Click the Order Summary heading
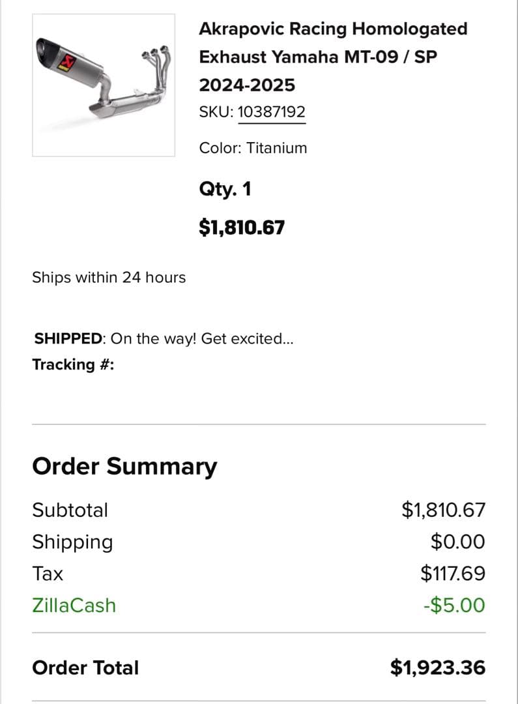This screenshot has width=518, height=704. (124, 467)
